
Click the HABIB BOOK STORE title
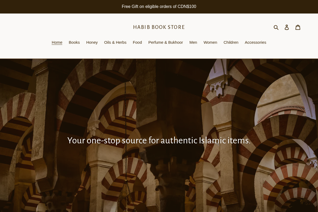(x=159, y=27)
